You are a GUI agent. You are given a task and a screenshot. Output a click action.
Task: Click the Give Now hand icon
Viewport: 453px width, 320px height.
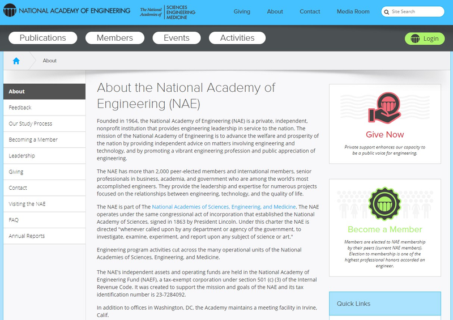384,108
